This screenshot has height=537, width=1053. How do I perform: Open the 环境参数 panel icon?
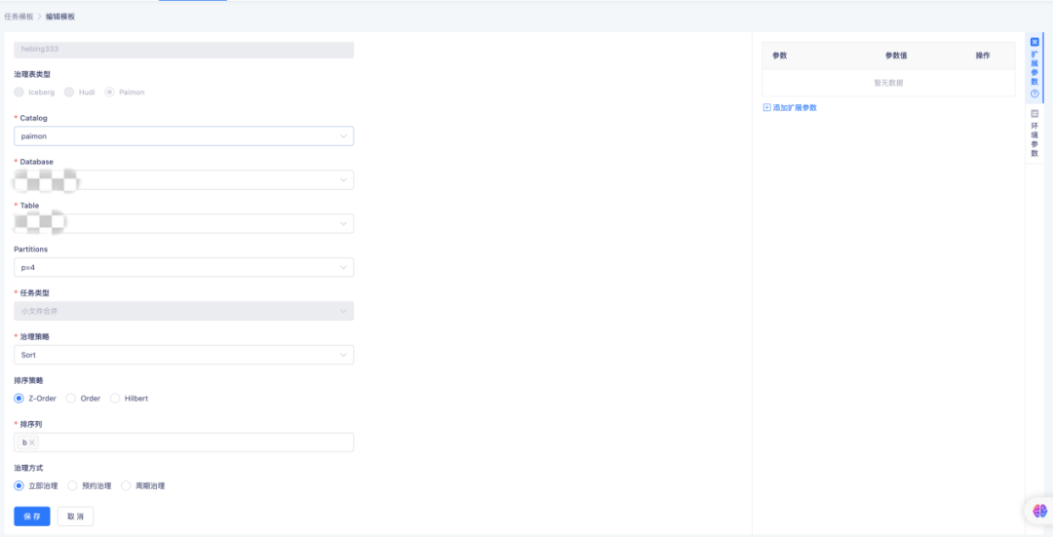click(x=1034, y=113)
